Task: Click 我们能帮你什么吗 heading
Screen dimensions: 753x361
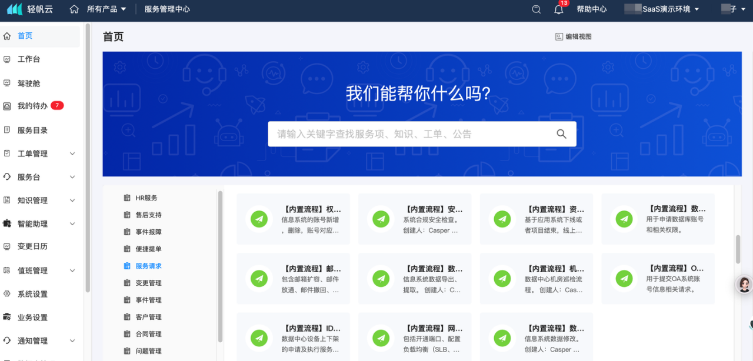Action: pyautogui.click(x=418, y=93)
